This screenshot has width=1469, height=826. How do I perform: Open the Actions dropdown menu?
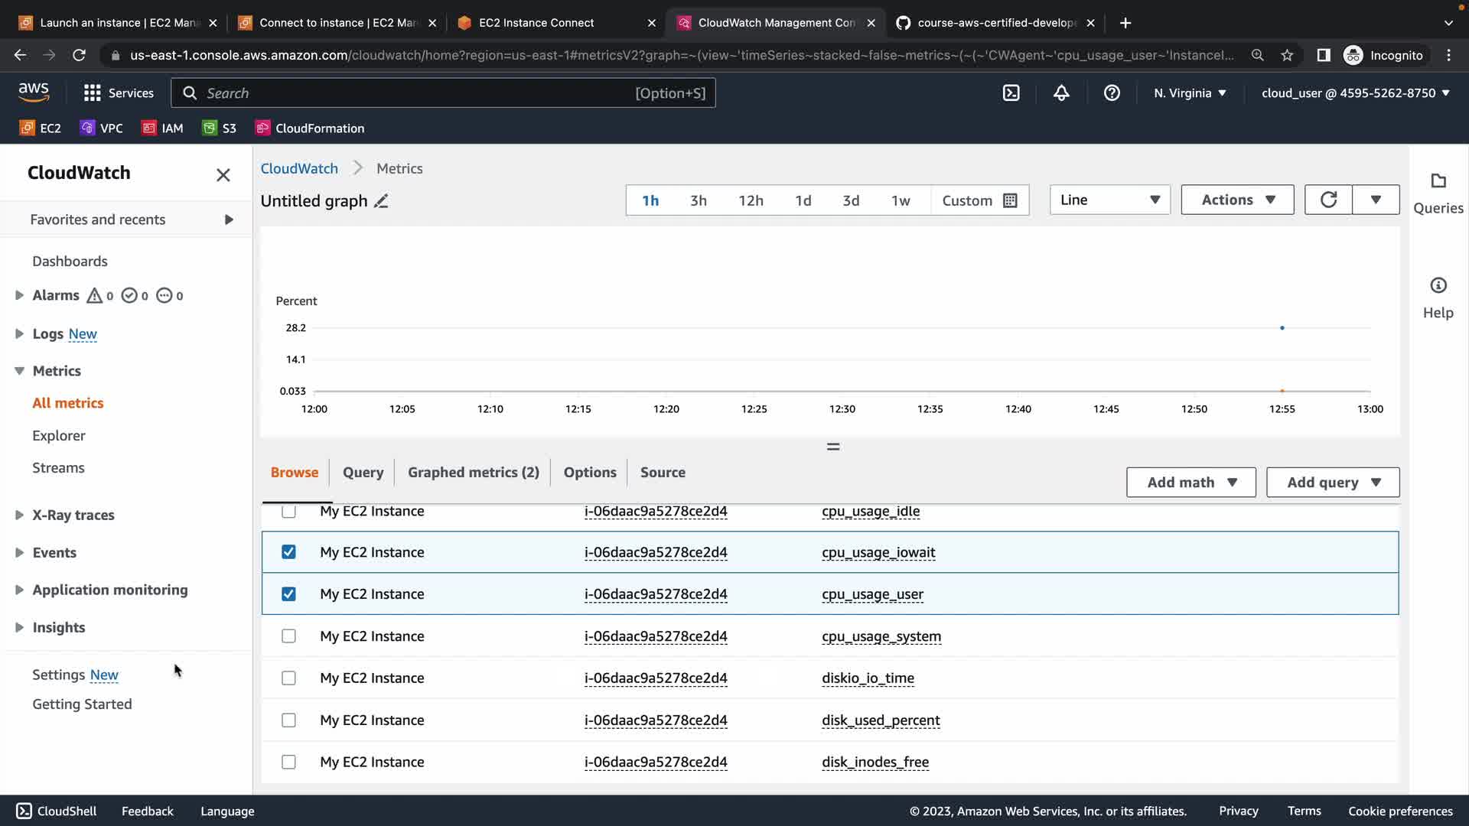point(1237,200)
